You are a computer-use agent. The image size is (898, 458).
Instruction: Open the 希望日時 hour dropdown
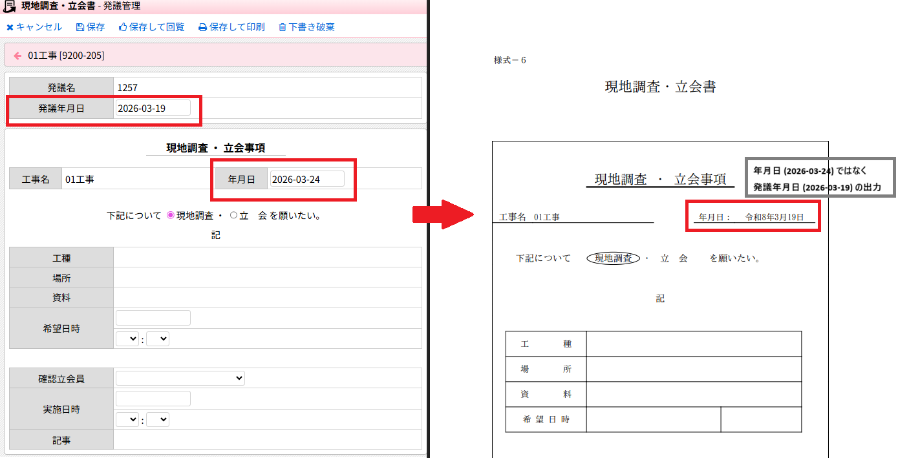point(127,338)
